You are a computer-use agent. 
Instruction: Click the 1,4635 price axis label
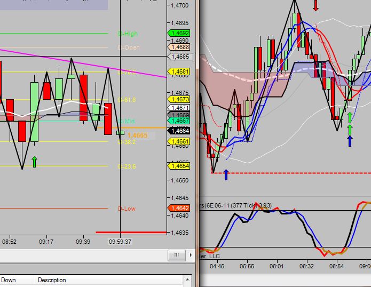click(179, 233)
